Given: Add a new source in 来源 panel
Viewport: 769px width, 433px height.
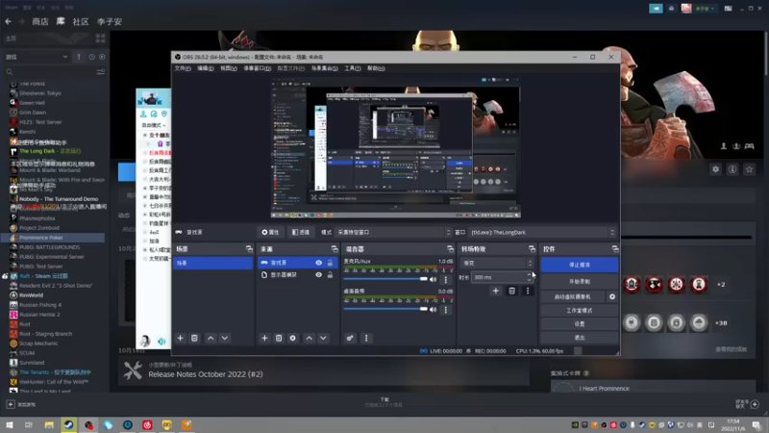Looking at the screenshot, I should tap(264, 338).
